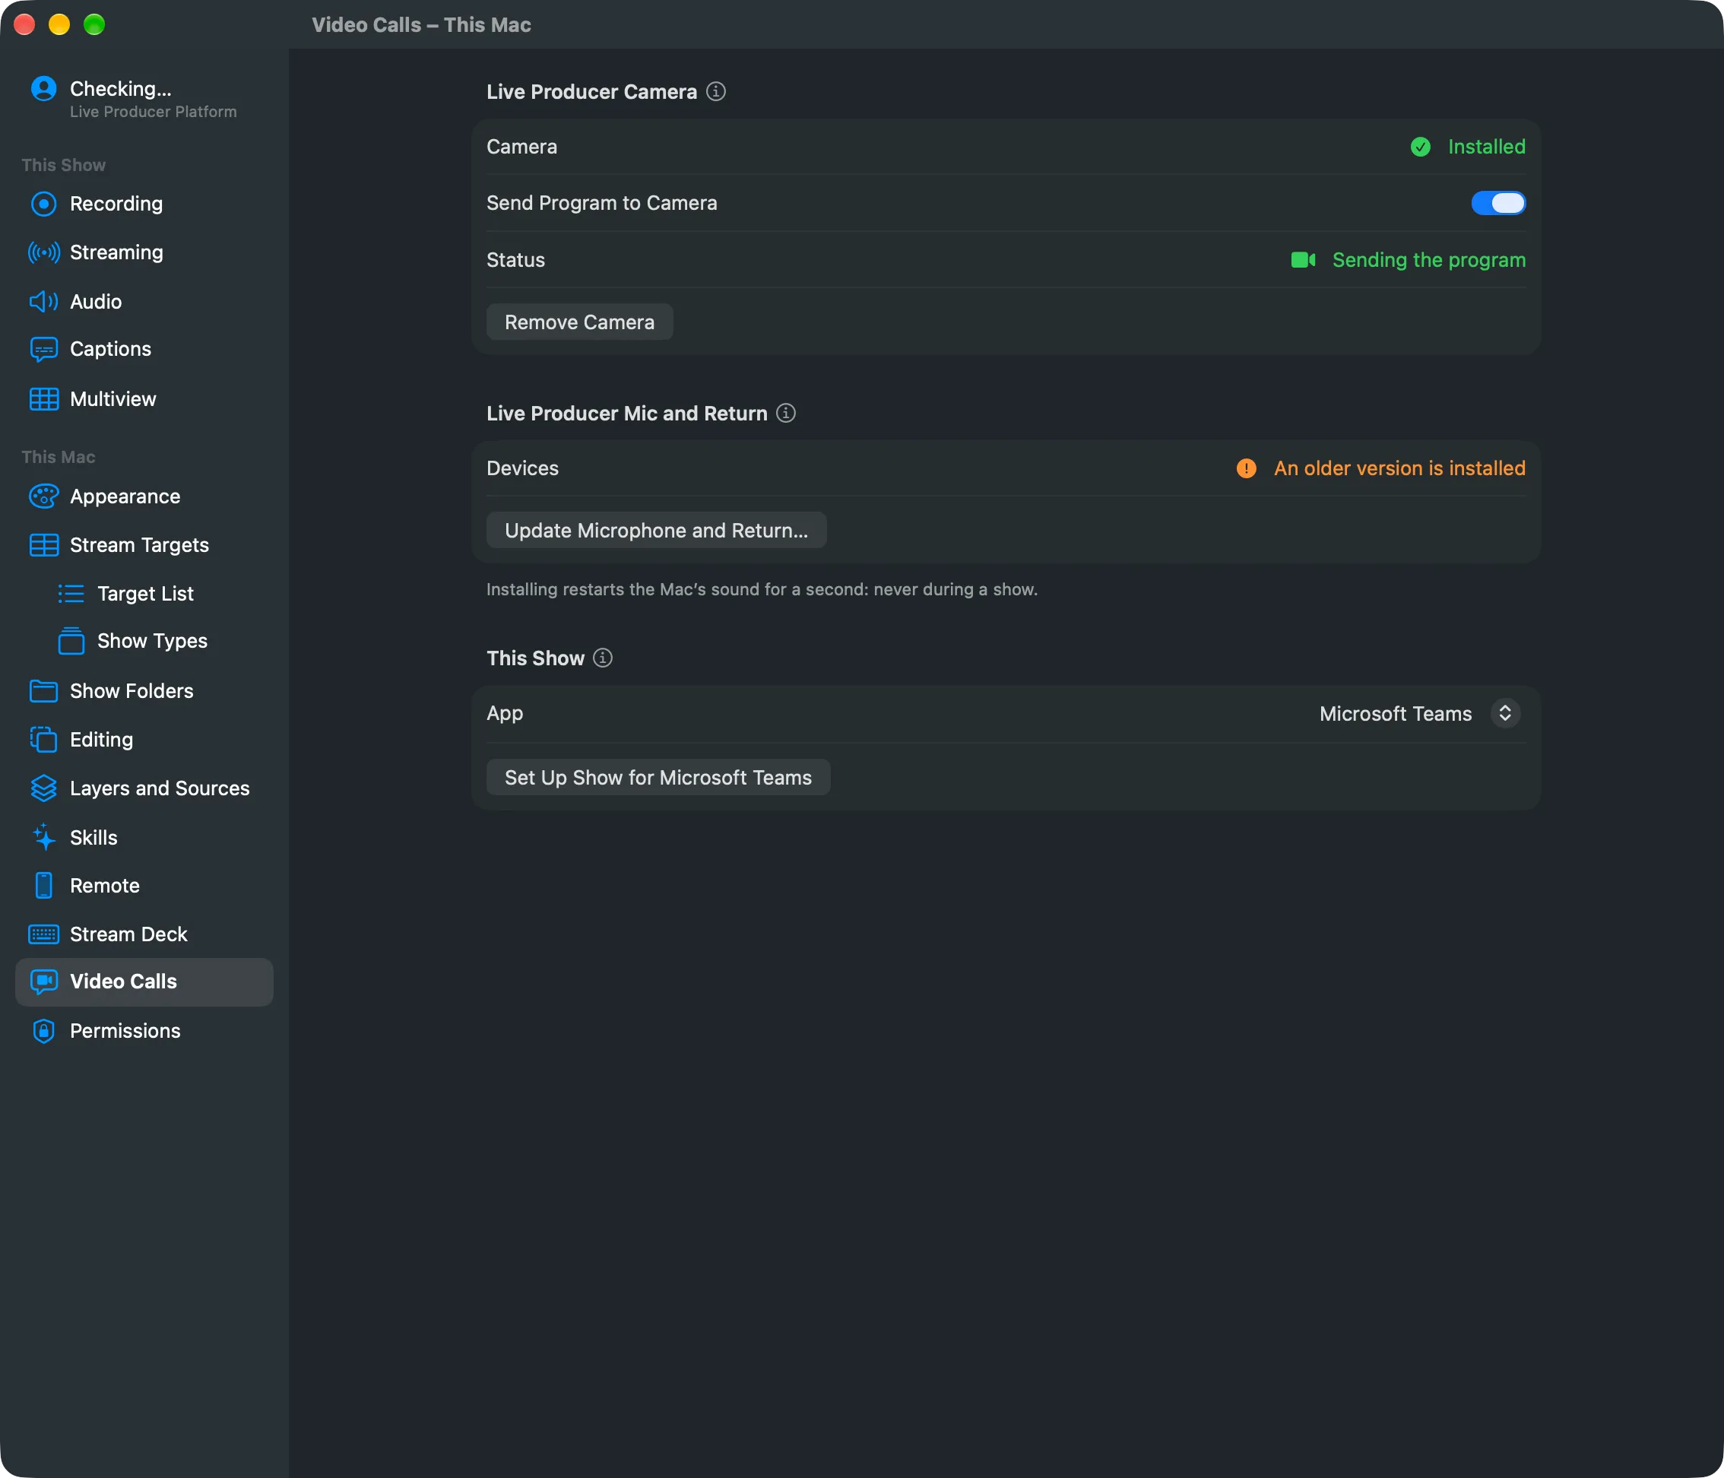Click the Editing sidebar icon
Image resolution: width=1724 pixels, height=1478 pixels.
coord(43,740)
